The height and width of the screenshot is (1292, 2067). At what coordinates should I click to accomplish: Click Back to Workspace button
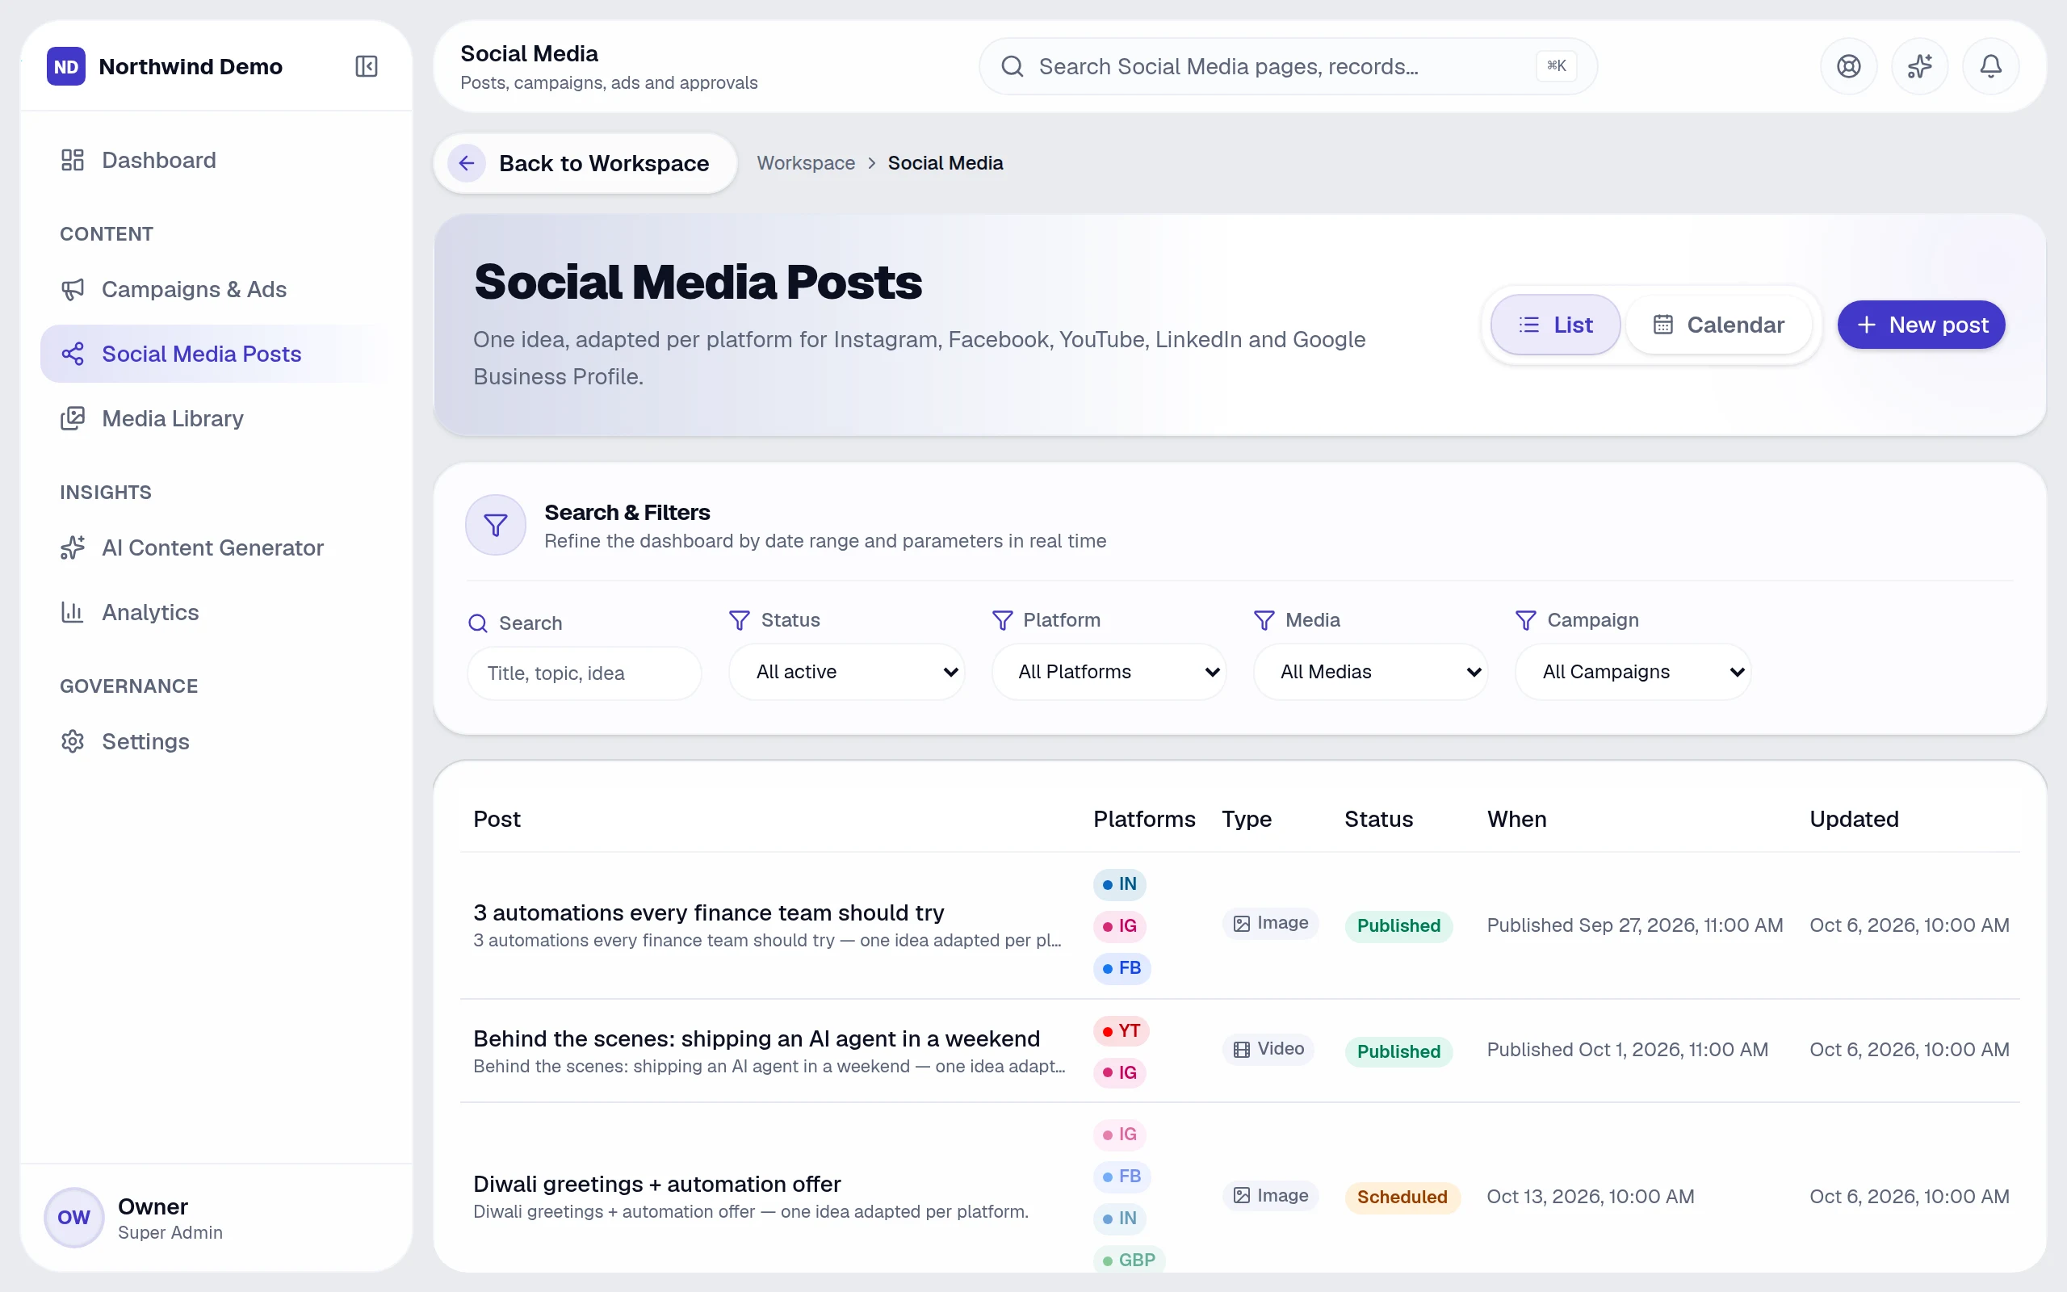click(585, 163)
